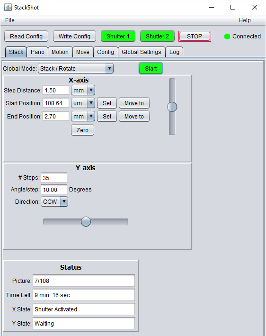The image size is (266, 336).
Task: Open the Global Mode dropdown
Action: pos(76,68)
